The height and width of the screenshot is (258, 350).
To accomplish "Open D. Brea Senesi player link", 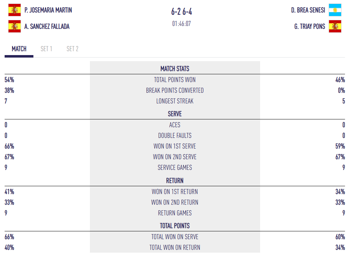I will (x=308, y=10).
